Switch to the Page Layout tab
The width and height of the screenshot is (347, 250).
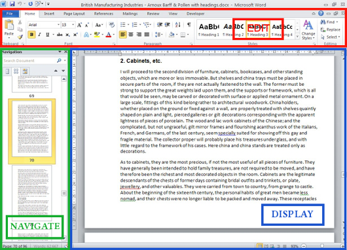click(x=74, y=14)
